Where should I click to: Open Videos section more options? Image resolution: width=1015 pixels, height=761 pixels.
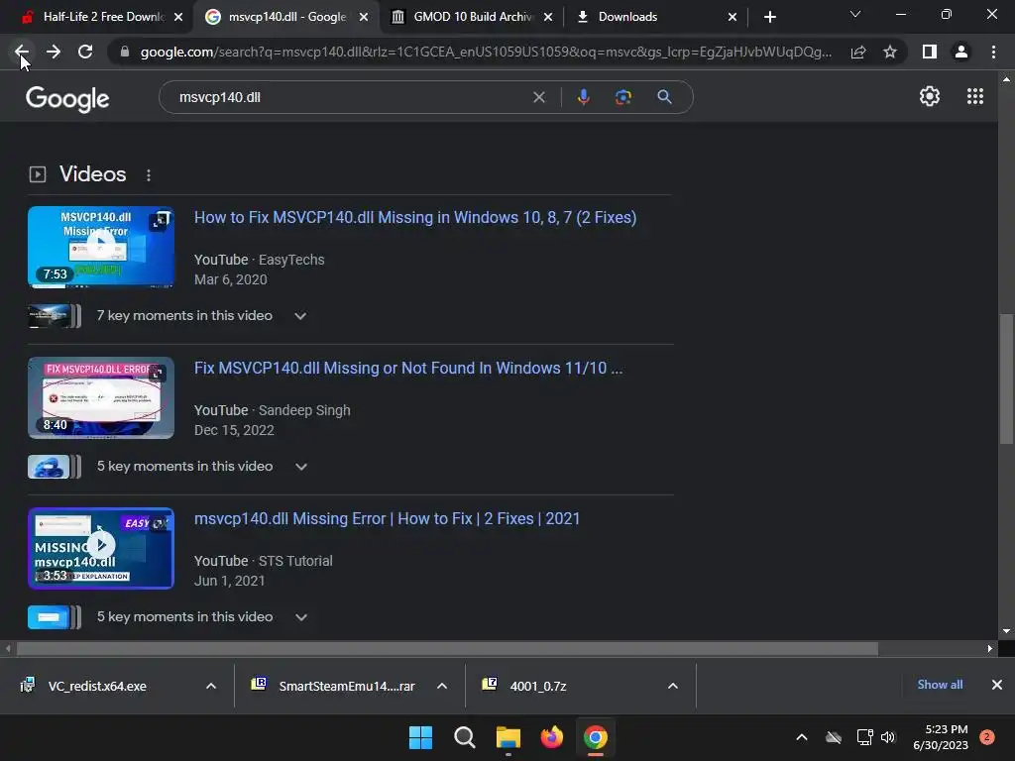click(149, 175)
